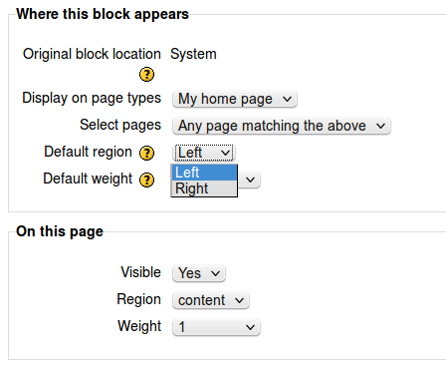The height and width of the screenshot is (365, 446).
Task: Click the help icon beside Default region
Action: point(146,153)
